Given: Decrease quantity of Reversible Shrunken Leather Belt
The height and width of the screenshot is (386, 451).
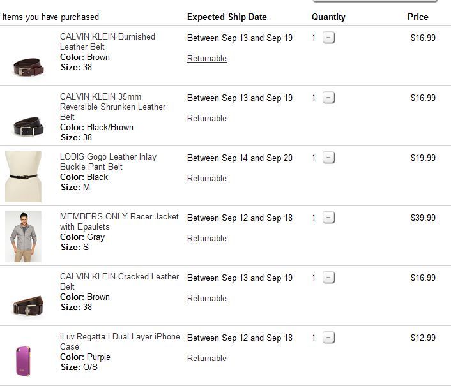Looking at the screenshot, I should (x=328, y=98).
